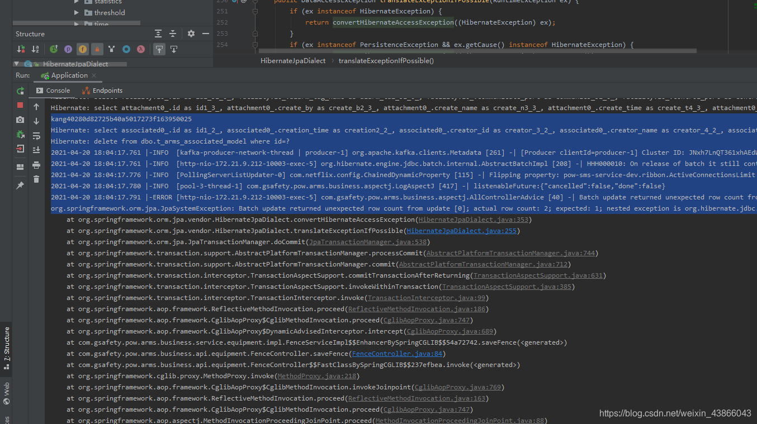Image resolution: width=757 pixels, height=424 pixels.
Task: Pin the Application run tab
Action: pos(20,185)
